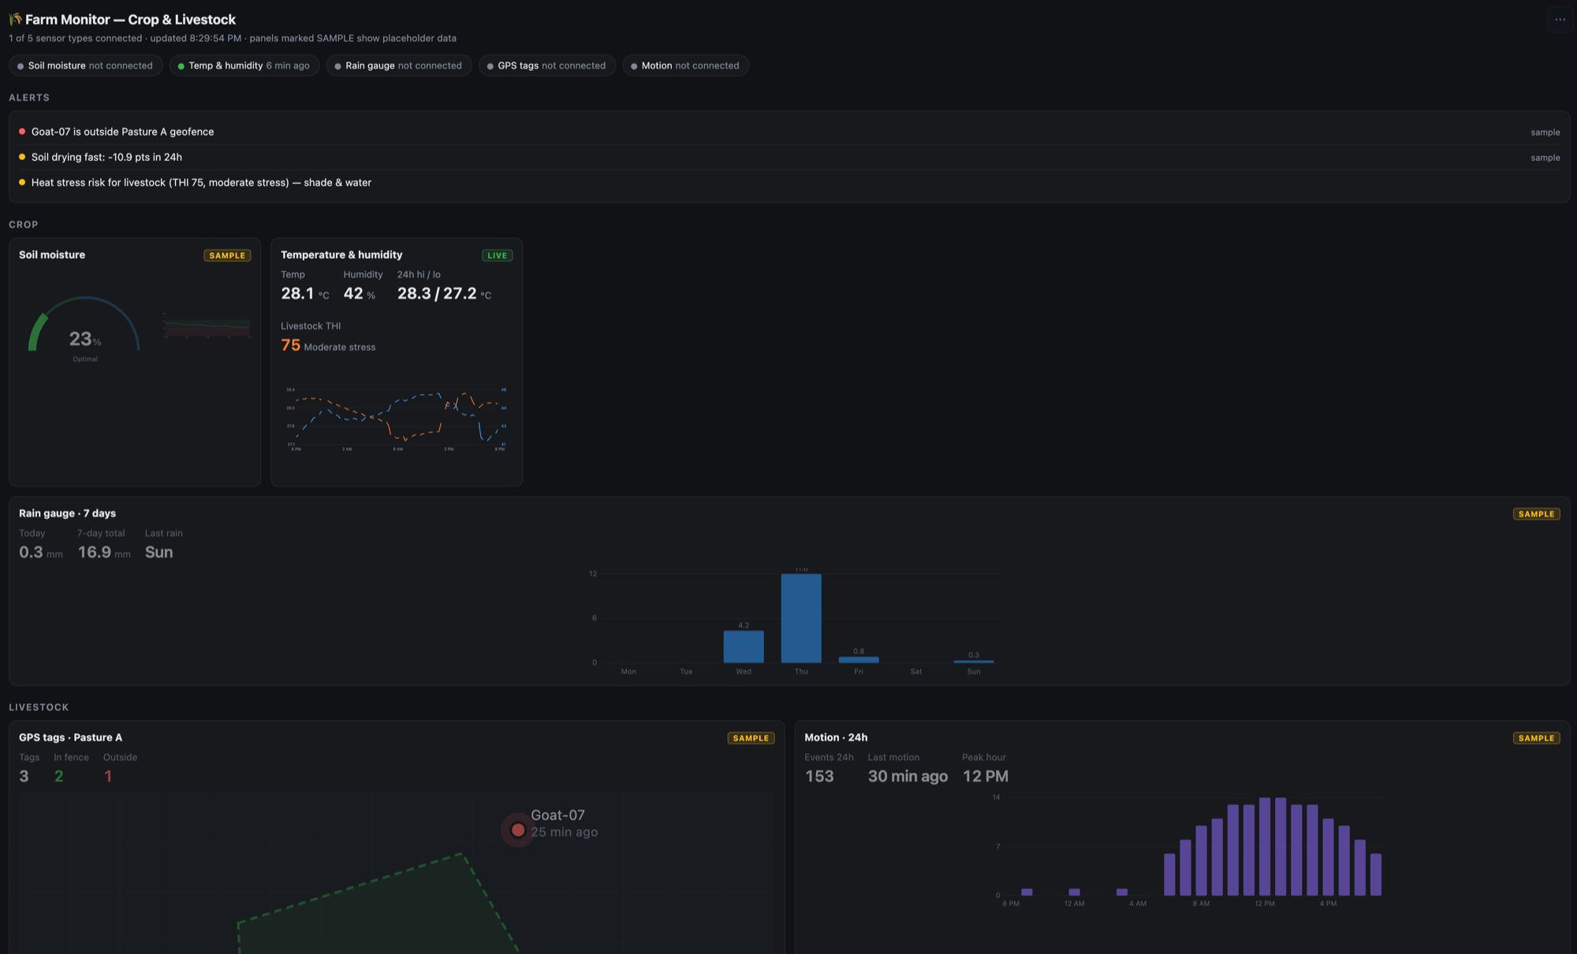The image size is (1577, 954).
Task: Click the SAMPLE badge on GPS tags
Action: click(751, 738)
